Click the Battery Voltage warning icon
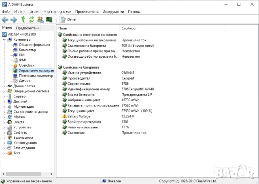259x184 pixels. click(x=64, y=116)
